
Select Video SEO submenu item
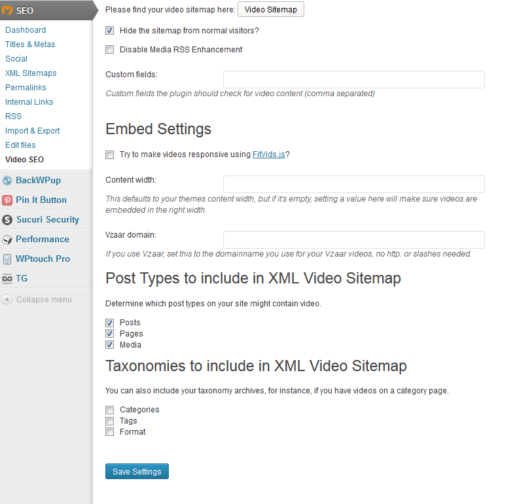24,160
